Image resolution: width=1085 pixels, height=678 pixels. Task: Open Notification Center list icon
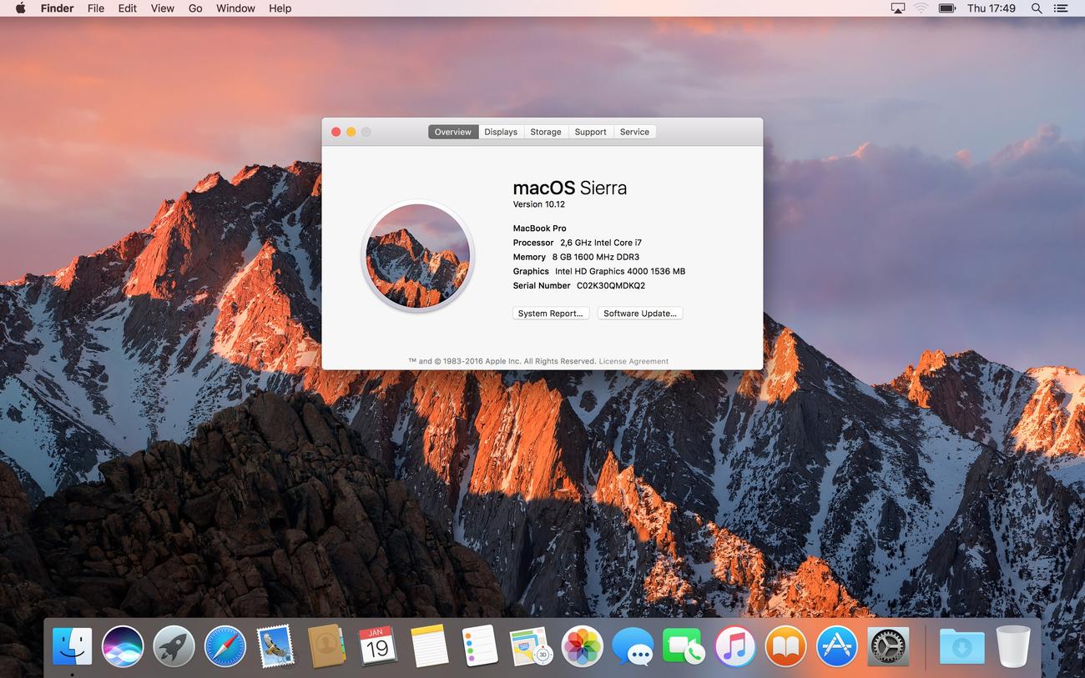pyautogui.click(x=1062, y=8)
